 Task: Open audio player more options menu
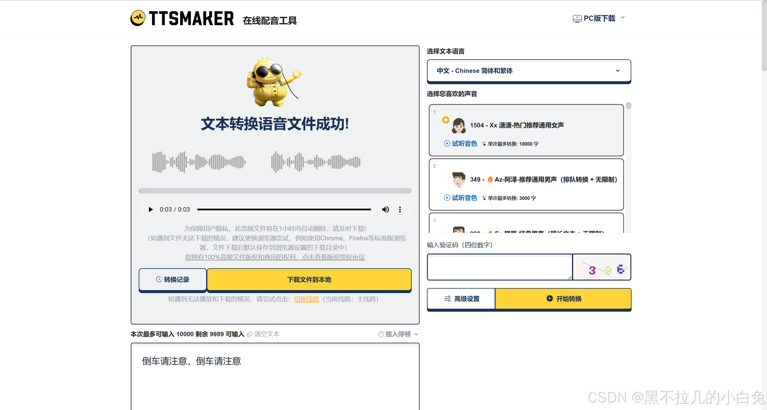pos(400,209)
